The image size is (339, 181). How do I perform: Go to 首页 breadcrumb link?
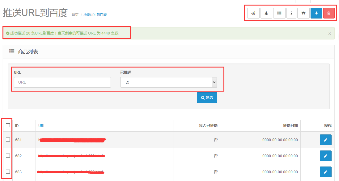click(75, 15)
